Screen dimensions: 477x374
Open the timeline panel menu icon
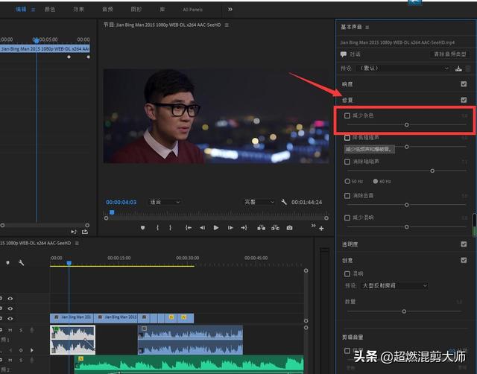click(x=77, y=244)
